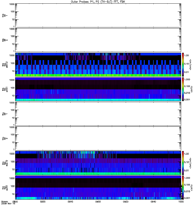This screenshot has width=196, height=209.
Task: Click the 'thb fbk edc12' panel label
Action: point(5,65)
